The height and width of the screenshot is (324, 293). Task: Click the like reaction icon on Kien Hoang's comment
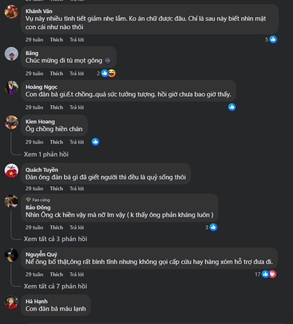click(95, 142)
